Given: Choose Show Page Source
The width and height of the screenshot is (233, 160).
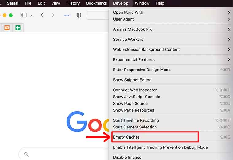Looking at the screenshot, I should [171, 104].
